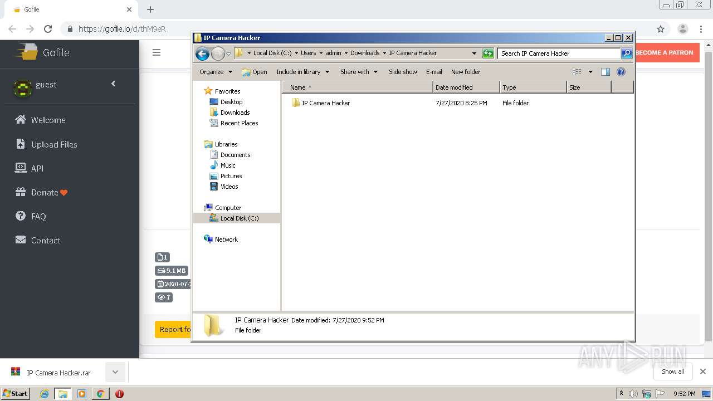Open Include in library menu
The height and width of the screenshot is (401, 713).
pyautogui.click(x=302, y=72)
